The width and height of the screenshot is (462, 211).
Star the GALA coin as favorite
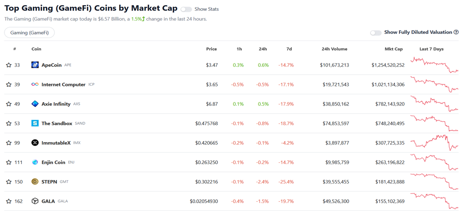pos(9,201)
